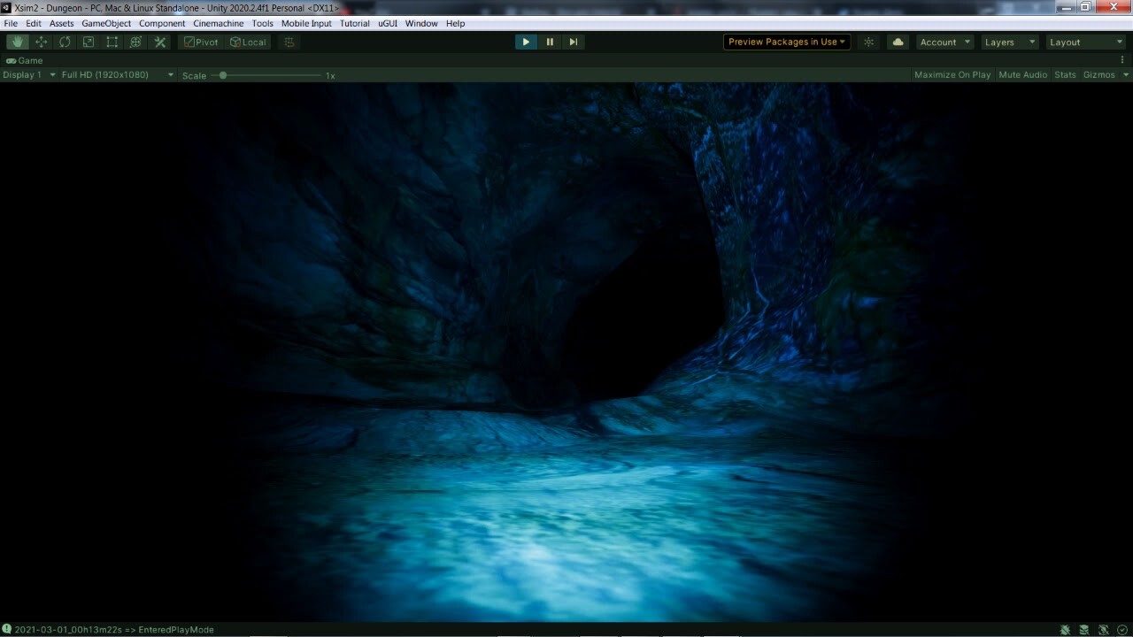This screenshot has height=637, width=1133.
Task: Open the Full HD (1920x1080) resolution dropdown
Action: (x=113, y=74)
